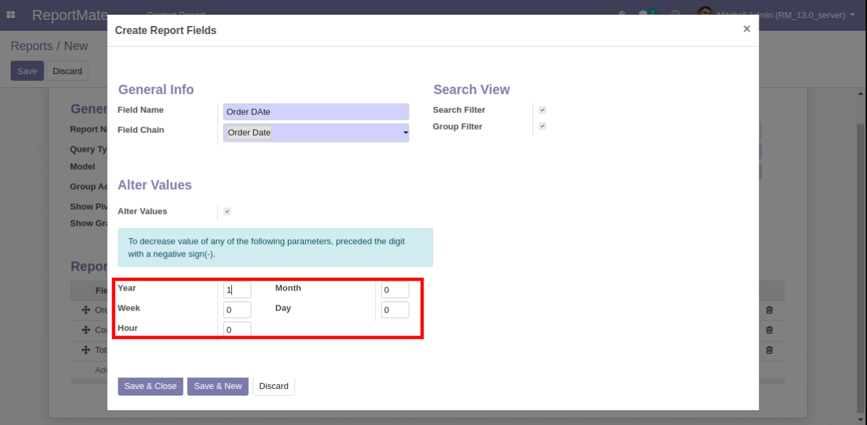Click the third row's drag handle icon

coord(85,350)
